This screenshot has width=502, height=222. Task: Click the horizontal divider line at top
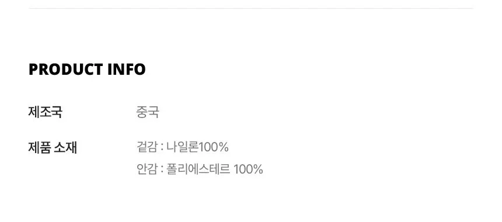pyautogui.click(x=250, y=8)
